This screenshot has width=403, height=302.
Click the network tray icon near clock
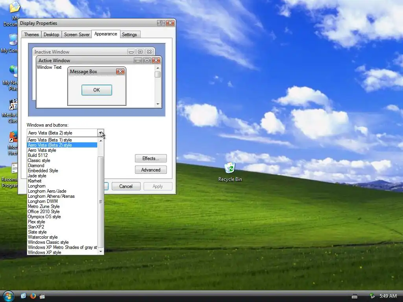click(x=372, y=296)
